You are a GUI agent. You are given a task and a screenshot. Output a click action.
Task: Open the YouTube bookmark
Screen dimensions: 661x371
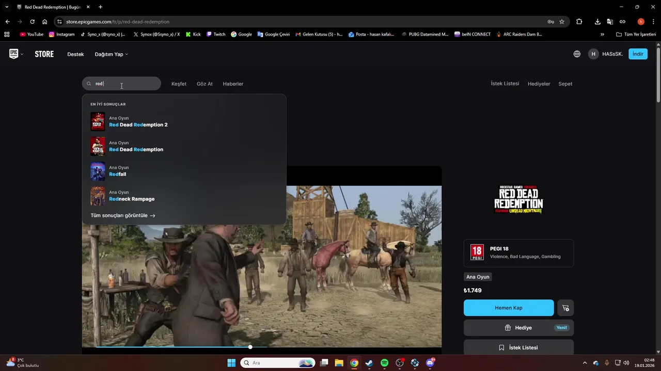click(x=32, y=35)
